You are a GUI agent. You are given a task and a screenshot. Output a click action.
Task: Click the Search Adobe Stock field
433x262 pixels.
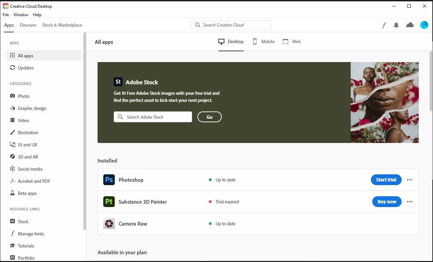153,117
